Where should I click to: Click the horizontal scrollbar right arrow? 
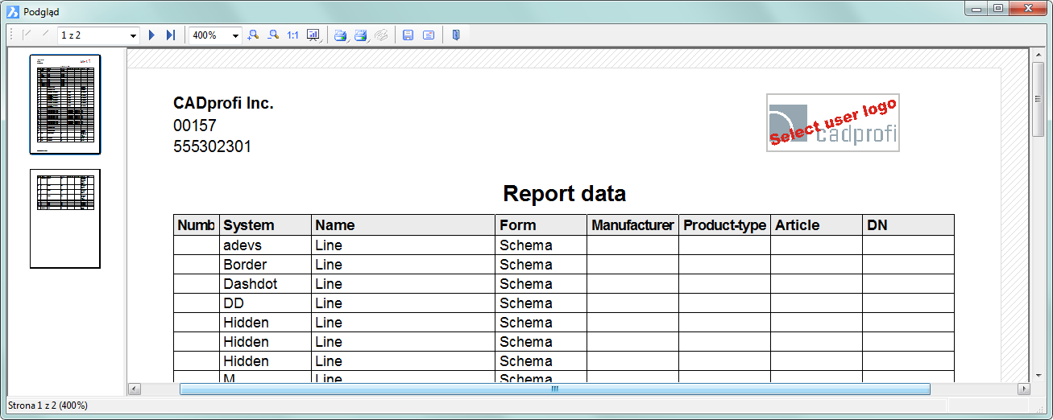1023,389
